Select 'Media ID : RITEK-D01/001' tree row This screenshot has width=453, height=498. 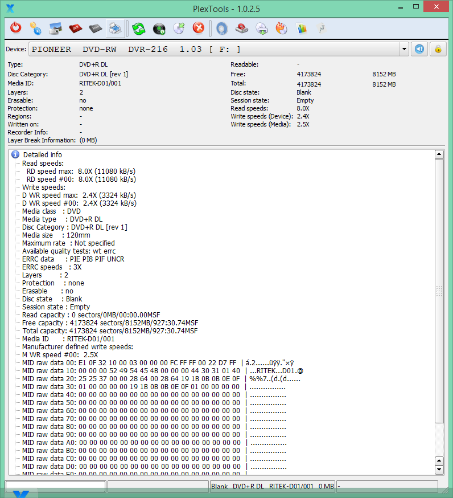click(x=68, y=339)
